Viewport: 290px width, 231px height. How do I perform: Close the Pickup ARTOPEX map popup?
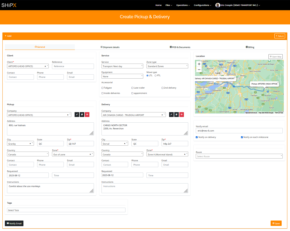278,83
